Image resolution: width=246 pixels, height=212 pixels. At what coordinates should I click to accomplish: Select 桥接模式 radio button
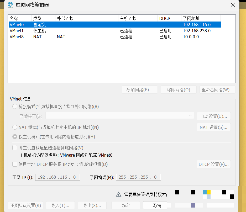click(x=15, y=107)
